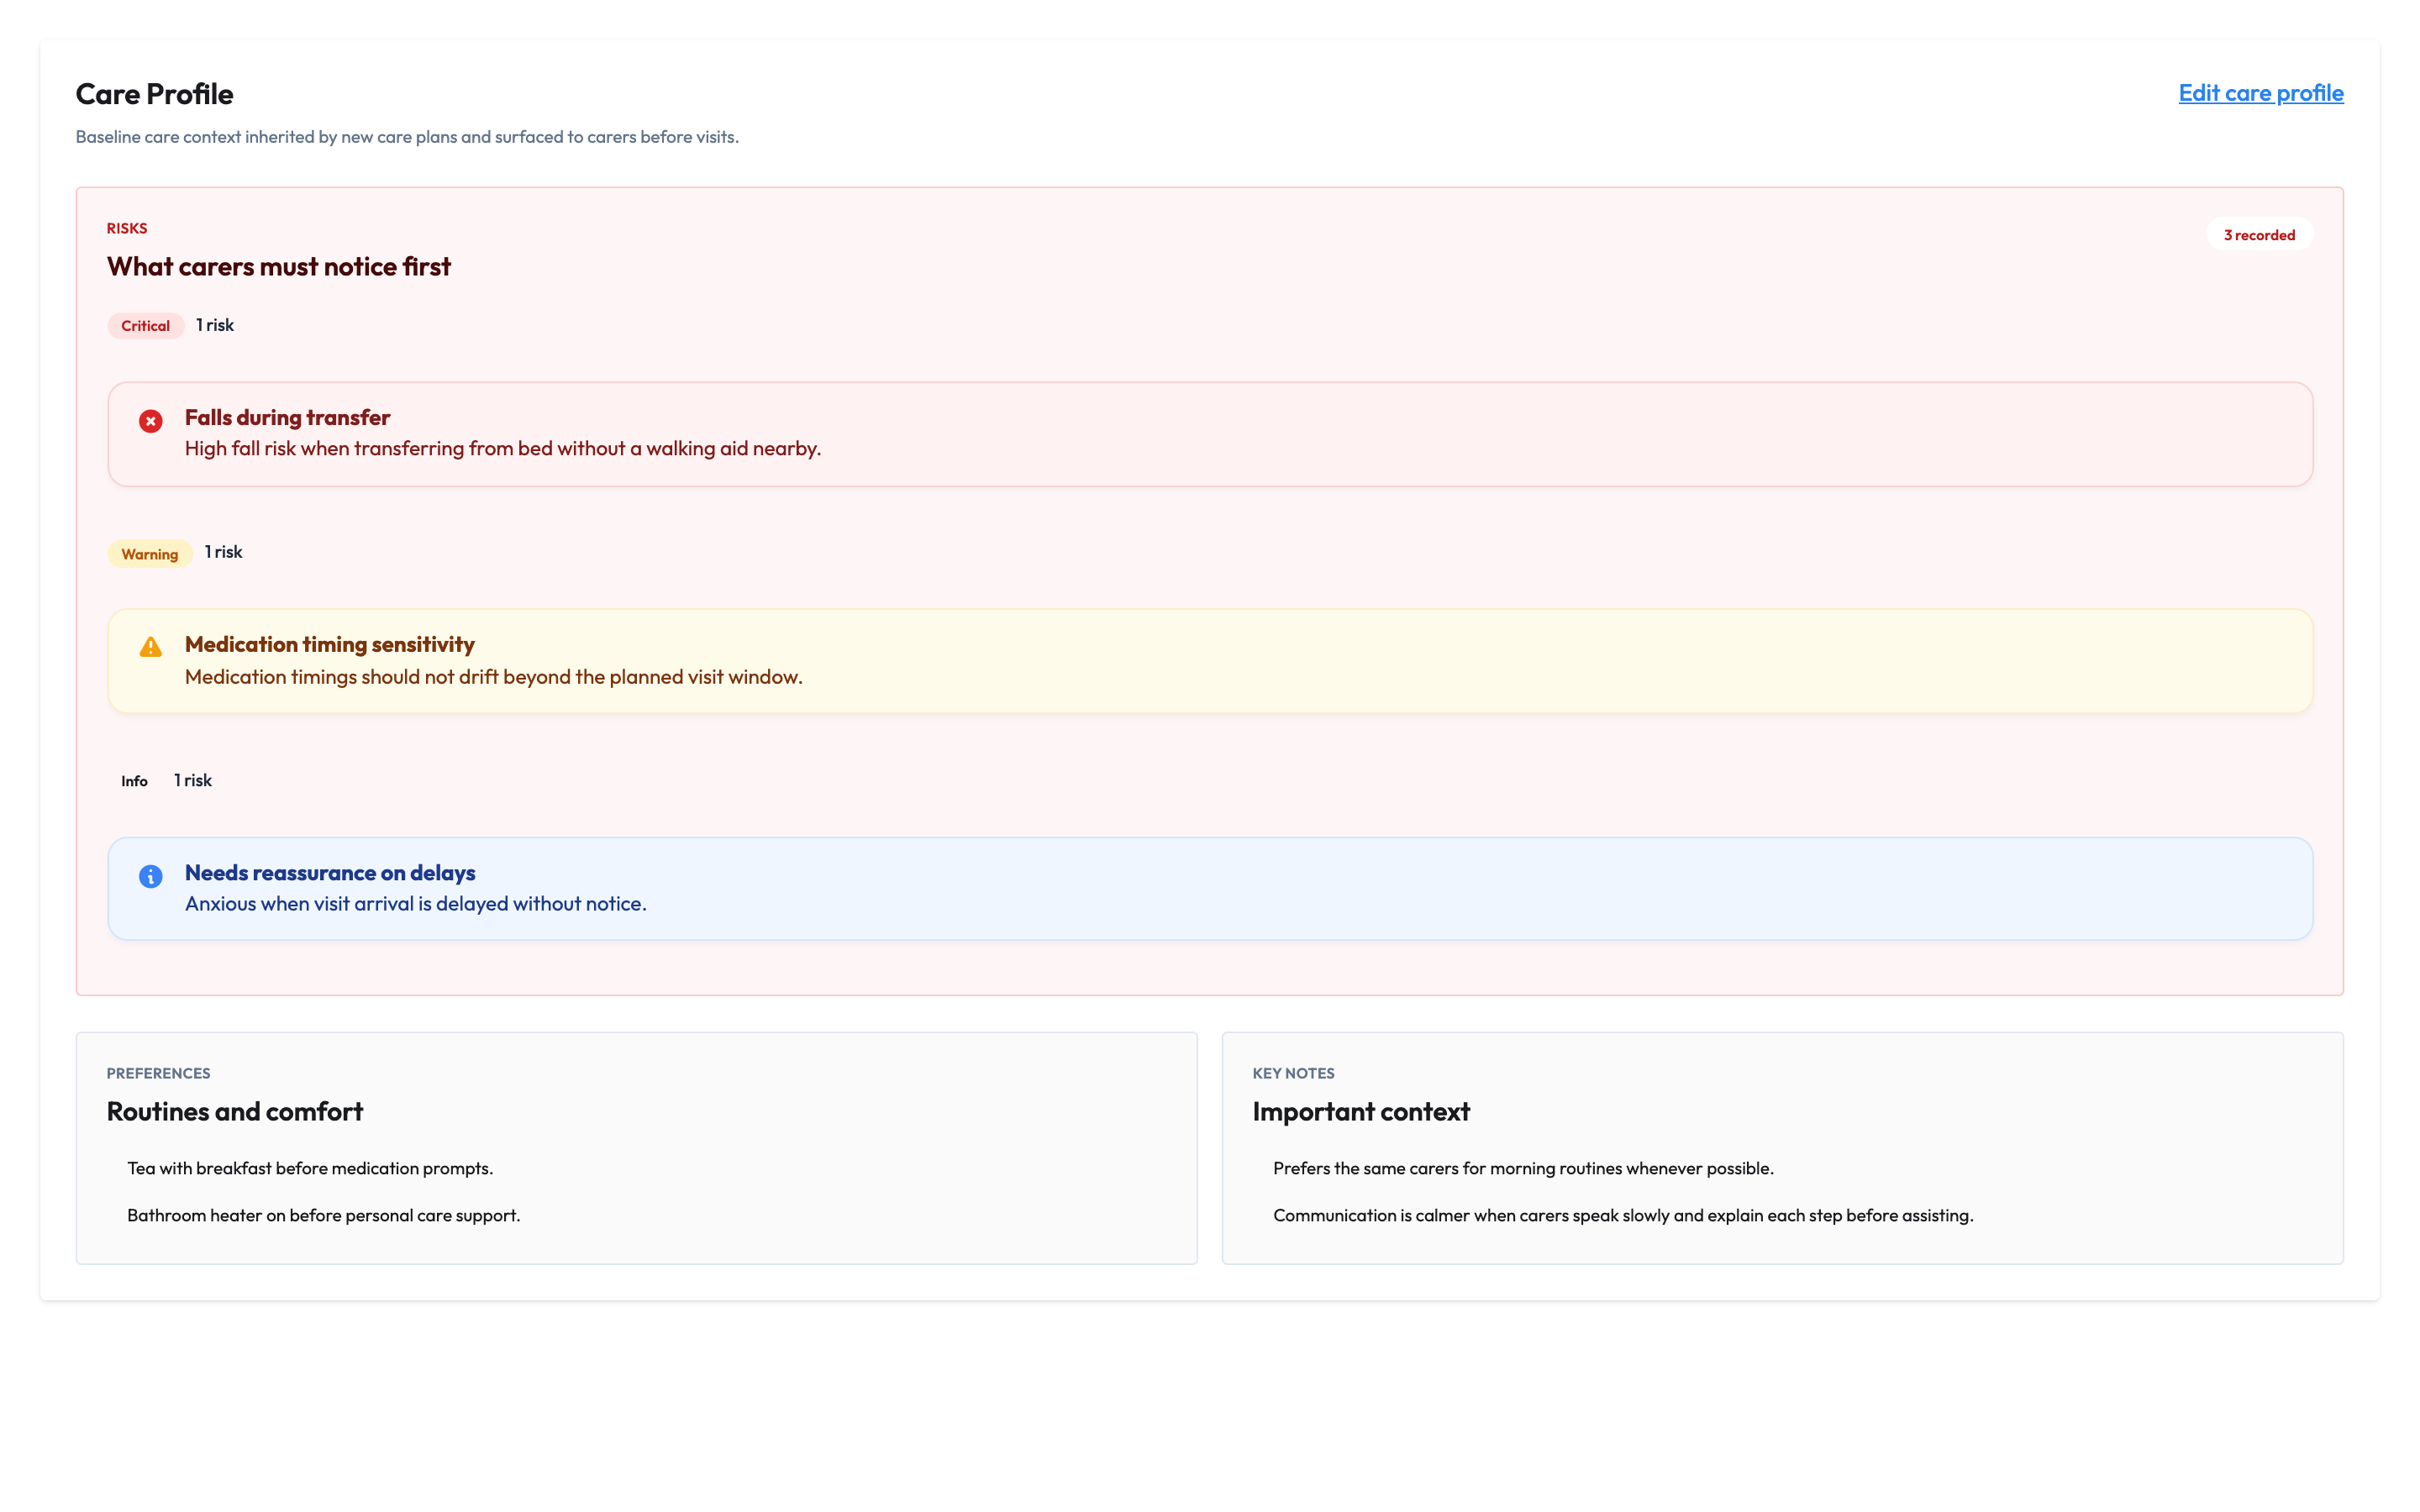
Task: Click the blue info circle icon
Action: 151,876
